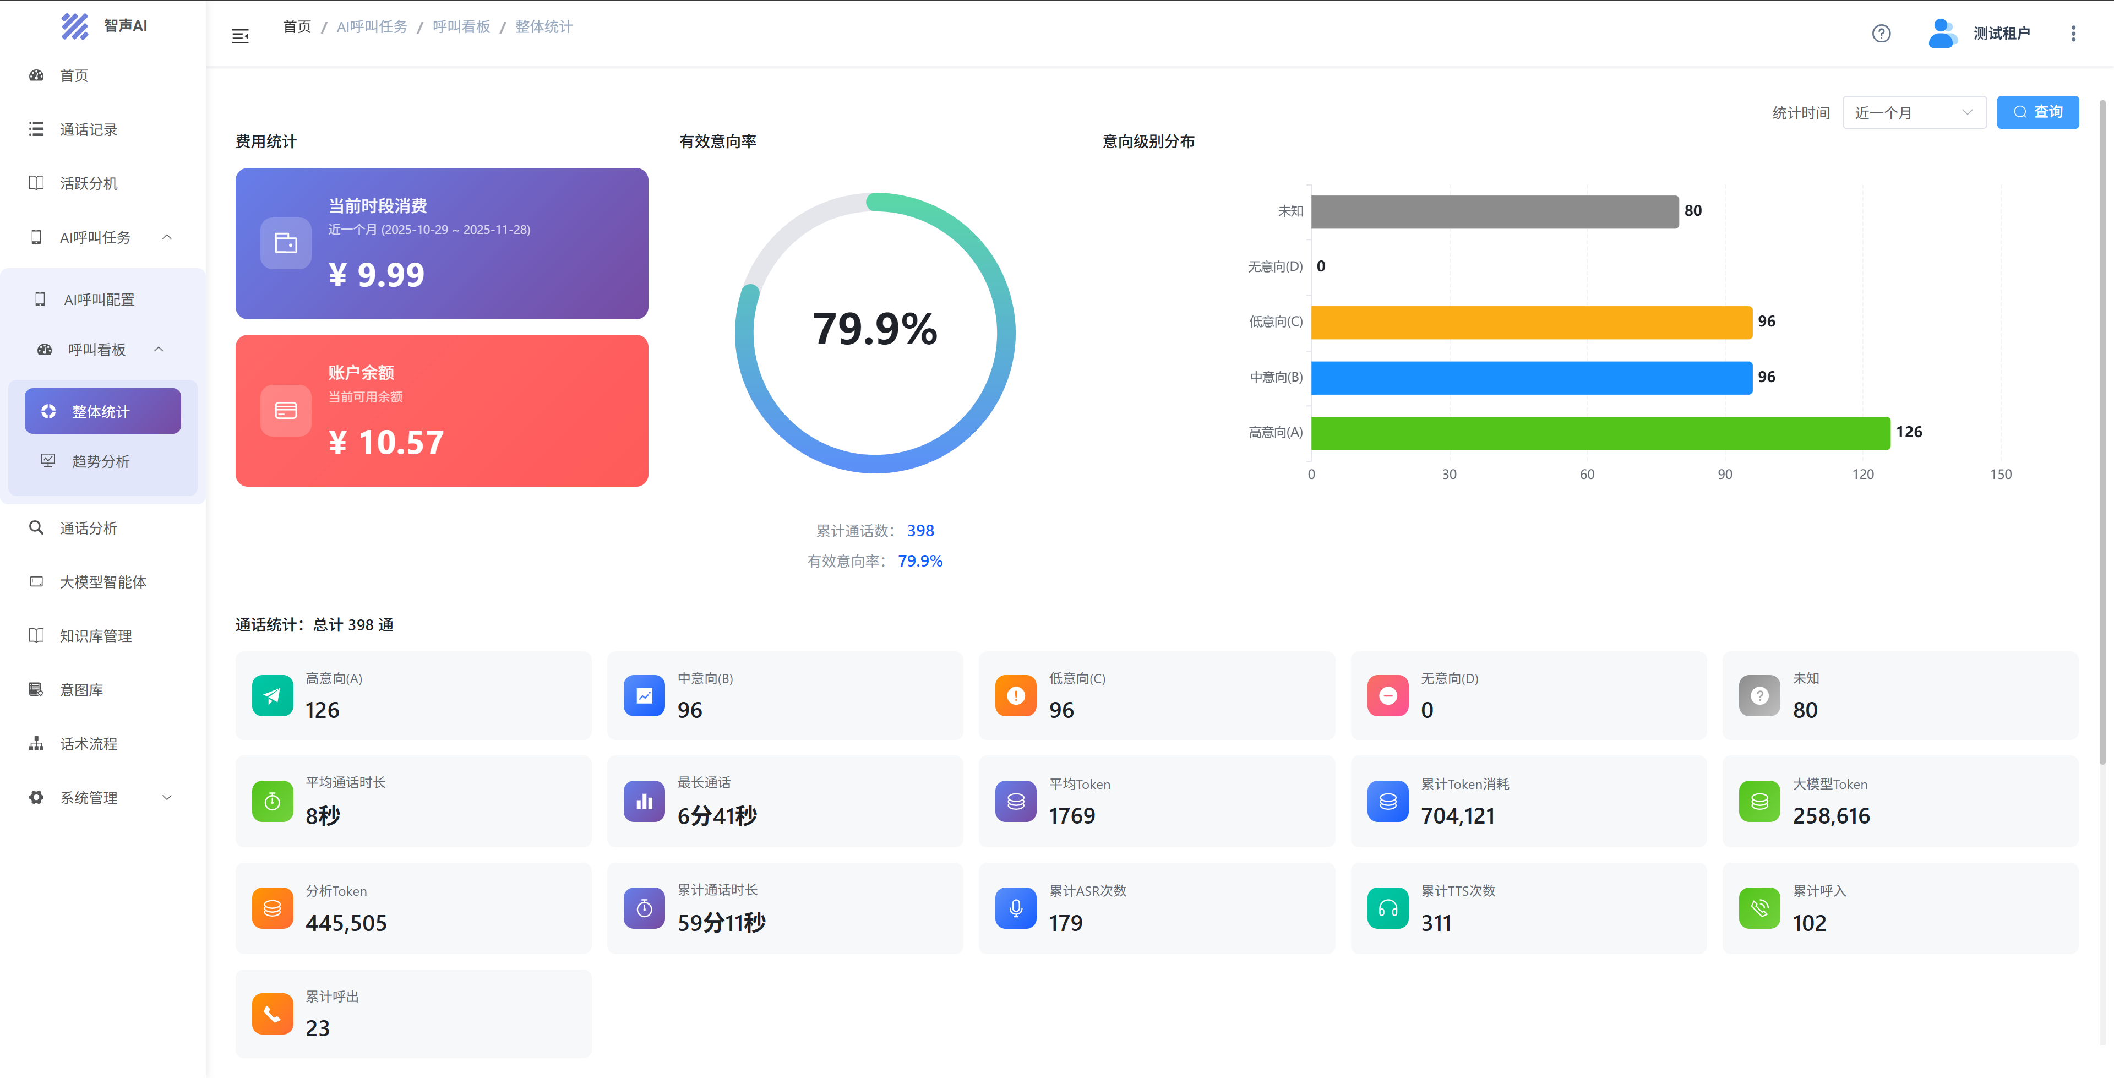Click the paper plane icon for 高意向(A)
This screenshot has height=1078, width=2114.
click(x=273, y=695)
